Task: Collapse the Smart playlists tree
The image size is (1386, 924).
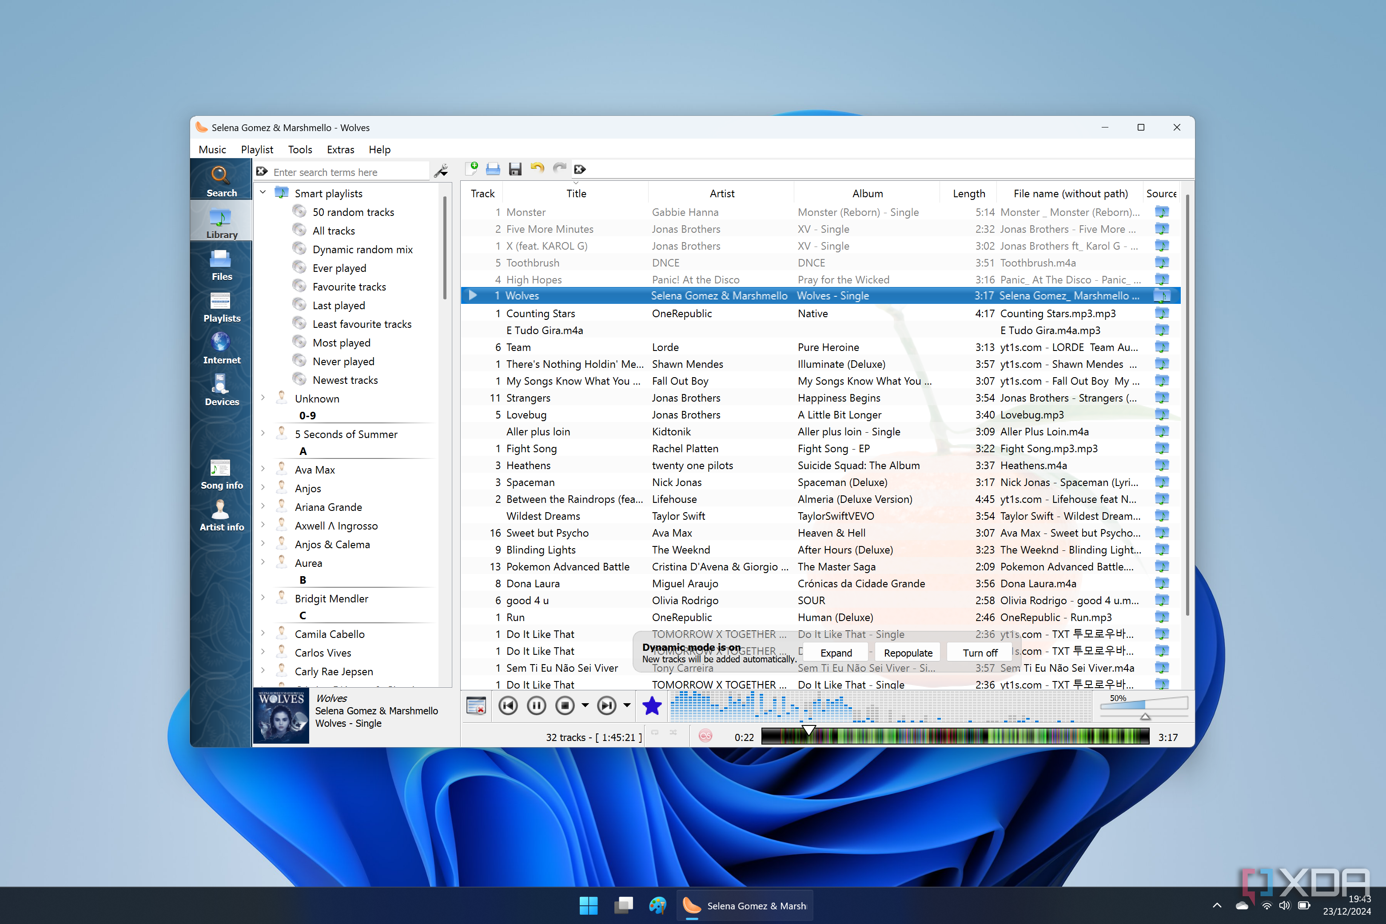Action: pyautogui.click(x=263, y=192)
